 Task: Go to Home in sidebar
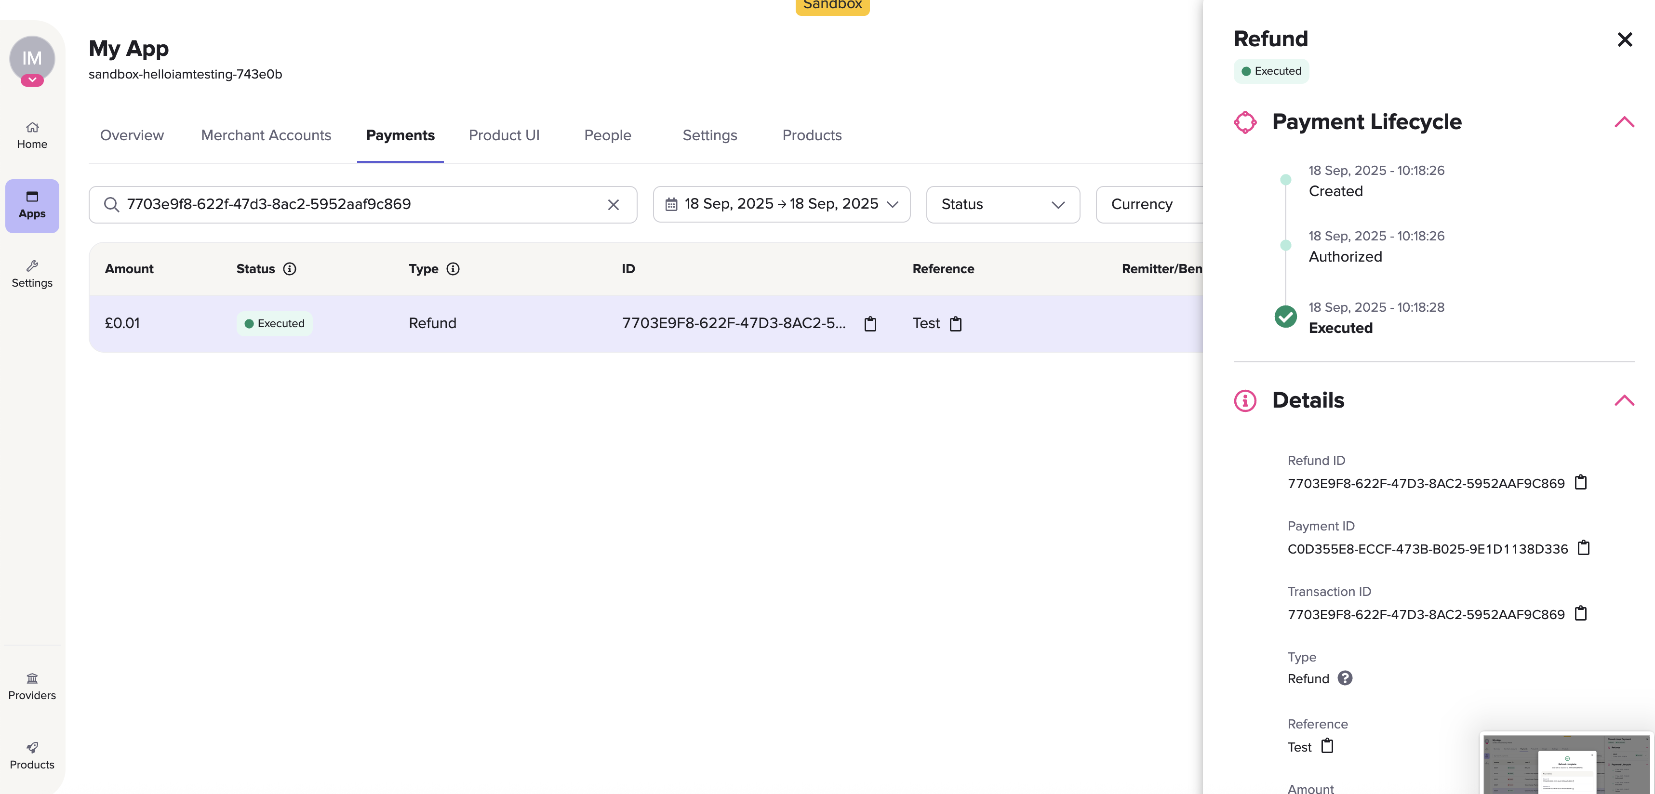click(32, 135)
